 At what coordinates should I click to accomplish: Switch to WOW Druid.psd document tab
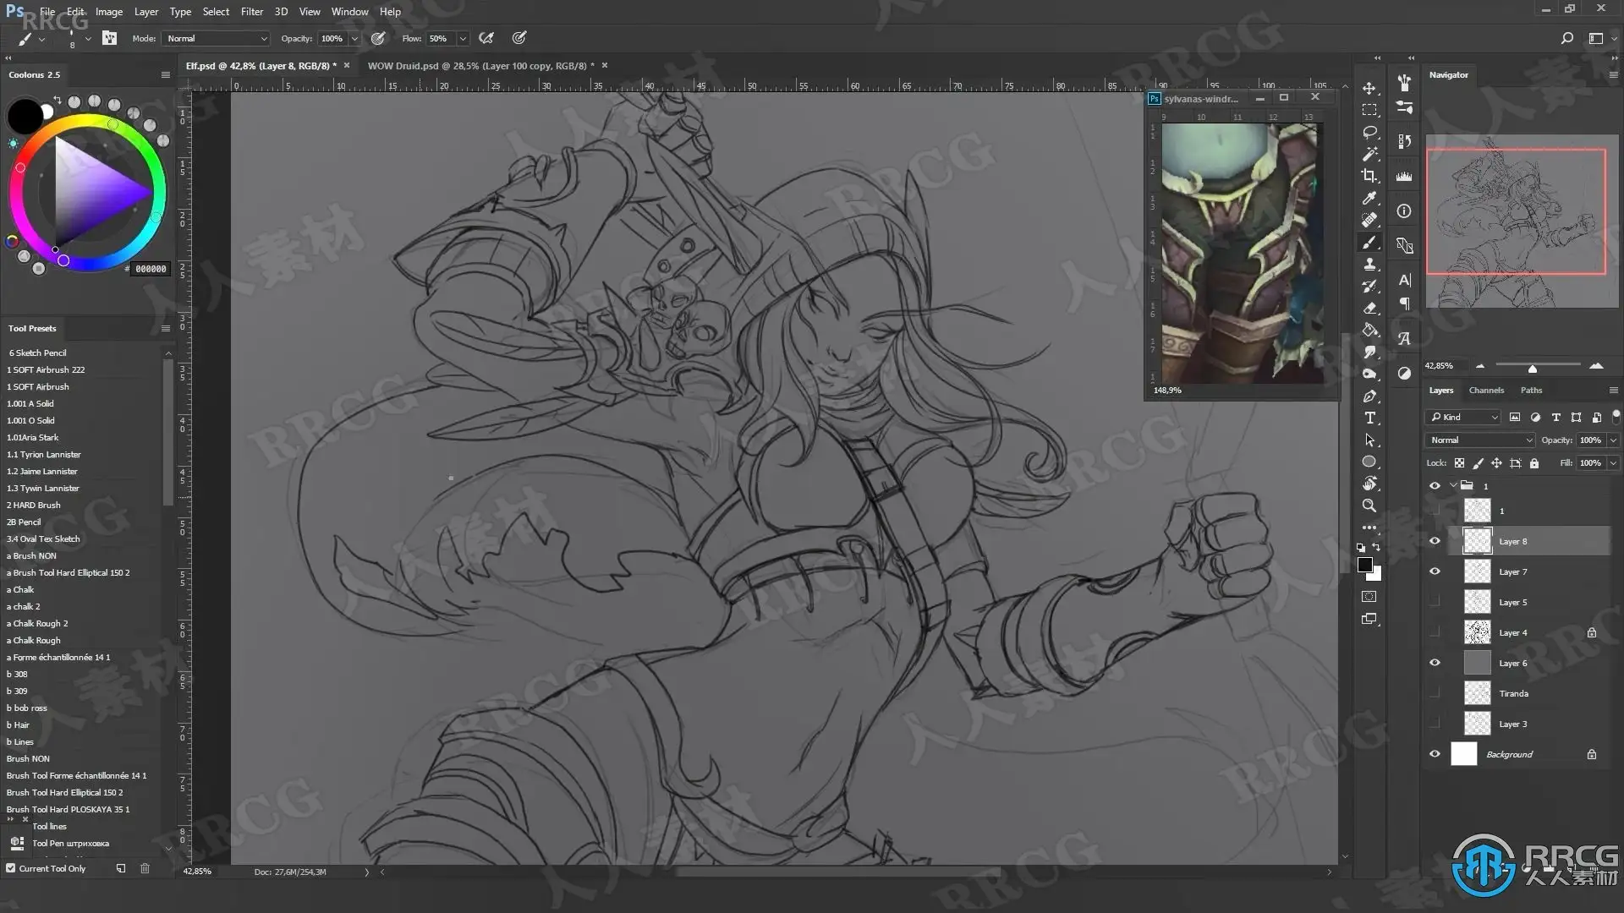[480, 65]
